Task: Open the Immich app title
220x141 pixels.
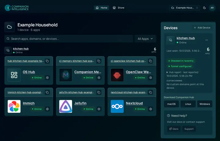Action: (x=29, y=103)
